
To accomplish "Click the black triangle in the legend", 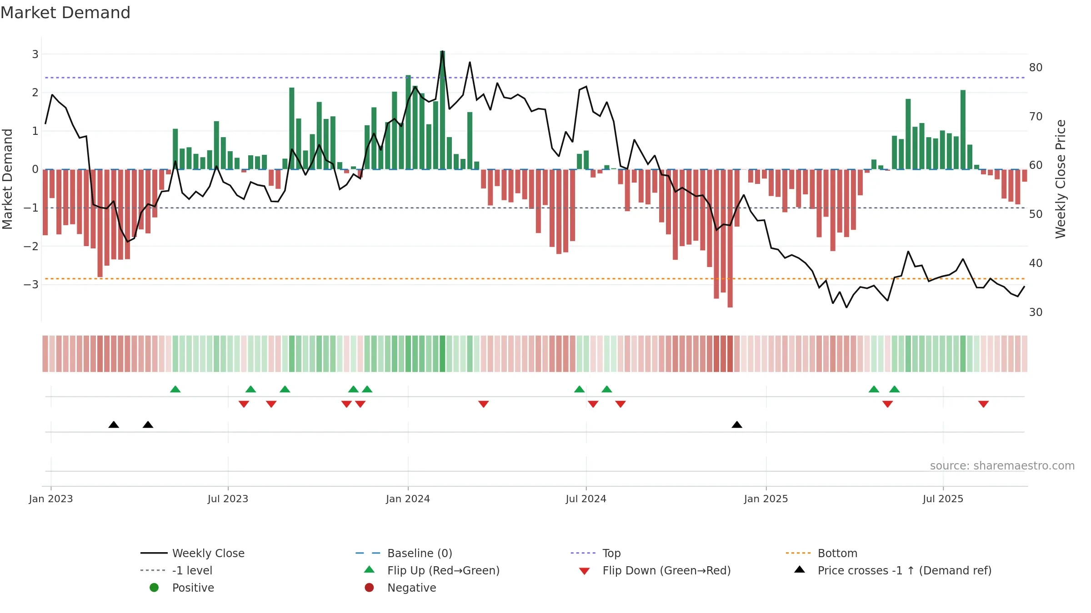I will tap(800, 569).
